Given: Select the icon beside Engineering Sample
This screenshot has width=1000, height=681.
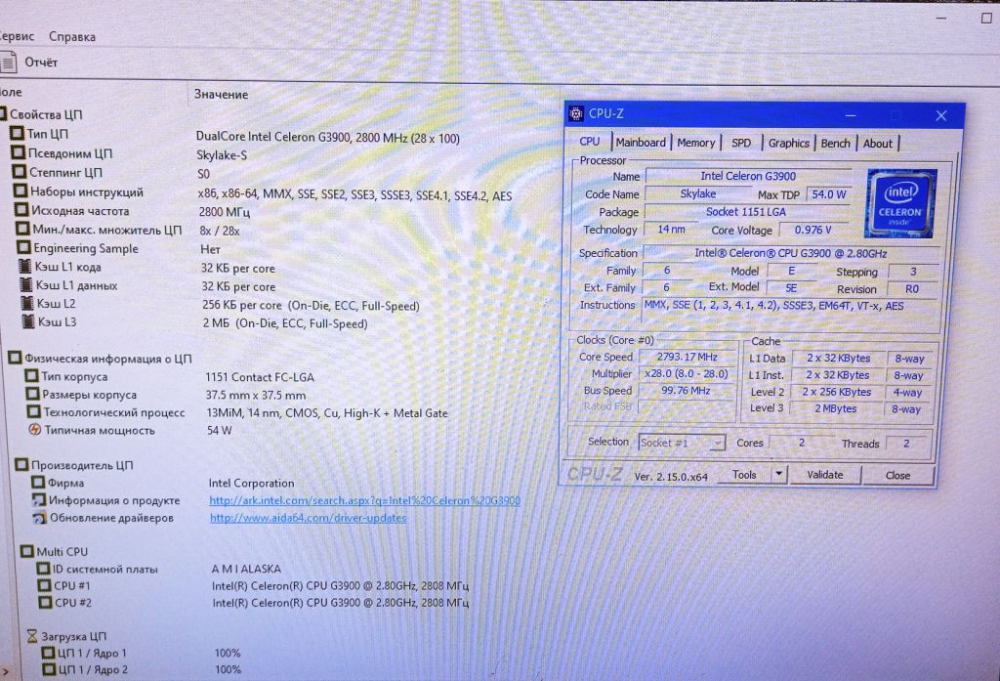Looking at the screenshot, I should pos(23,247).
